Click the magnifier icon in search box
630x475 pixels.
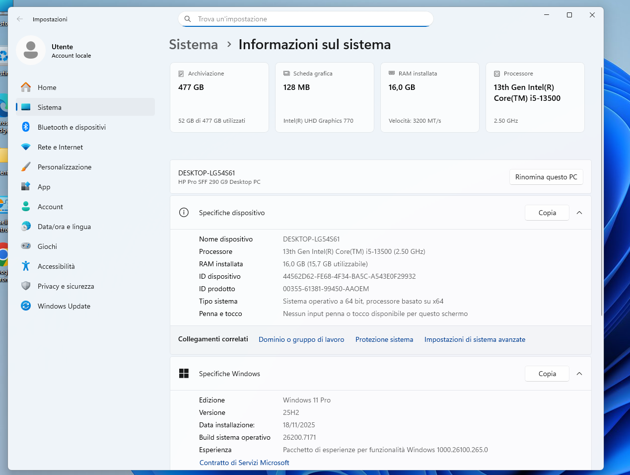188,19
